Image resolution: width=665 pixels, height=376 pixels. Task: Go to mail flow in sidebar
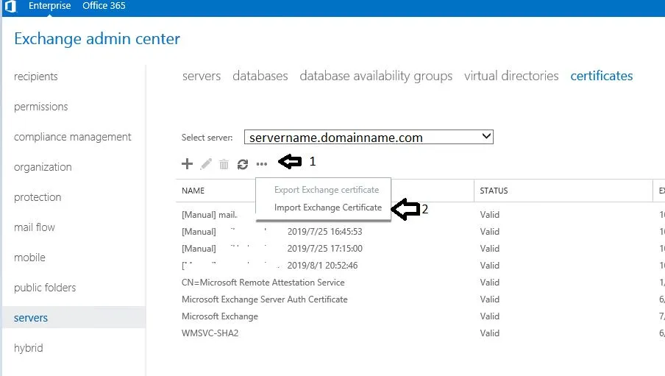tap(35, 227)
